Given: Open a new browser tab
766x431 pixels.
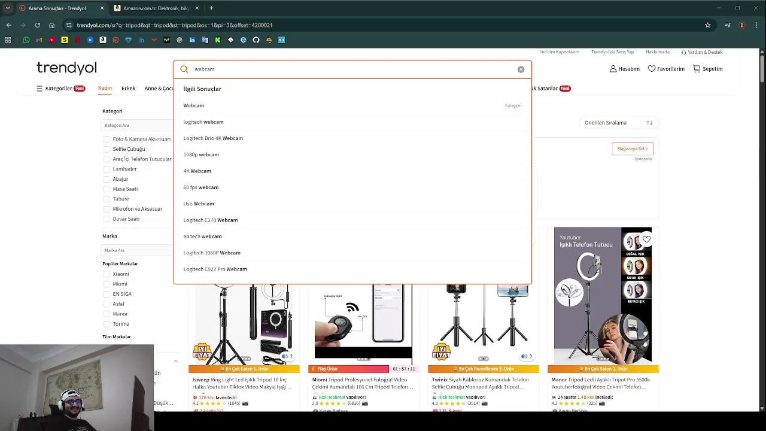Looking at the screenshot, I should tap(211, 8).
